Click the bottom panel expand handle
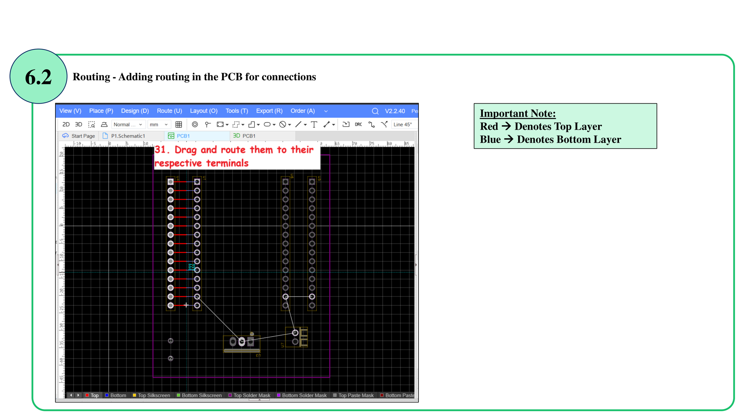 259,400
